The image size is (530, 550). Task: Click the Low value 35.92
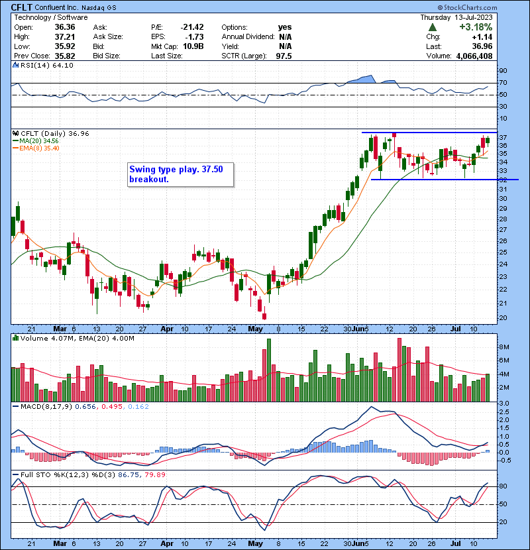point(65,46)
